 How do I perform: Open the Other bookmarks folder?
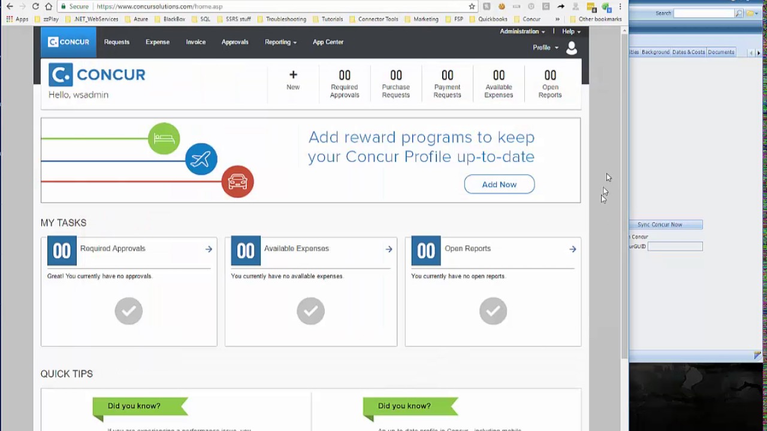[596, 19]
